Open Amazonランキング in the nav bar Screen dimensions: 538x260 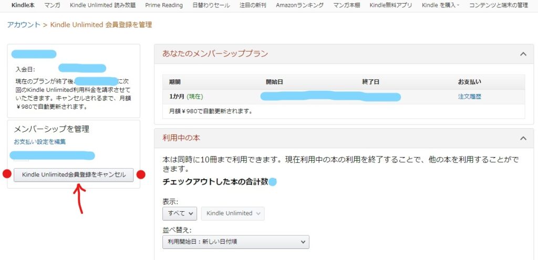[x=299, y=5]
